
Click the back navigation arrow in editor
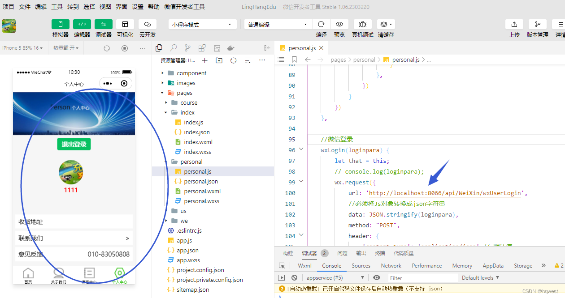308,60
